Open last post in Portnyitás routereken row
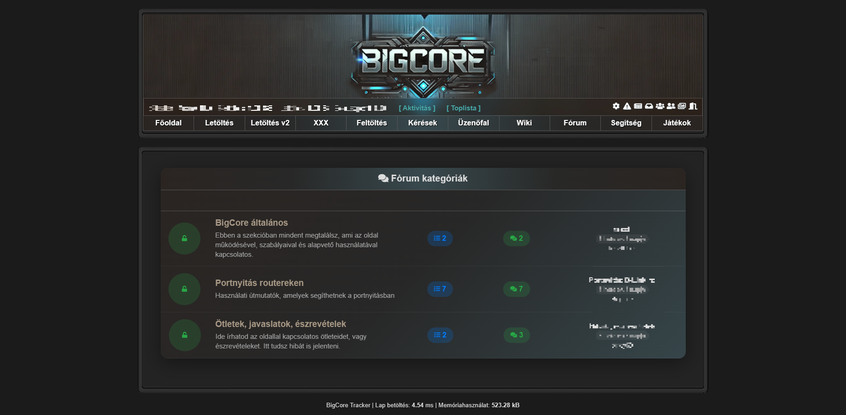This screenshot has height=415, width=846. pyautogui.click(x=622, y=280)
